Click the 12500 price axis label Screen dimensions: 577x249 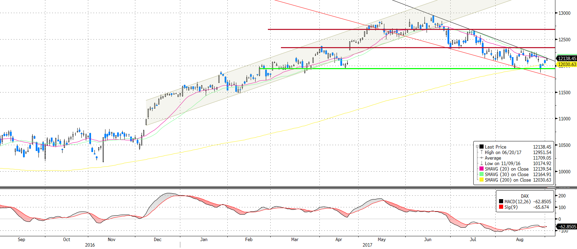click(x=564, y=40)
